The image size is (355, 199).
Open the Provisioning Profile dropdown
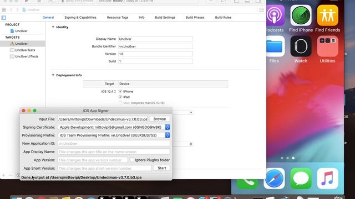pyautogui.click(x=168, y=135)
